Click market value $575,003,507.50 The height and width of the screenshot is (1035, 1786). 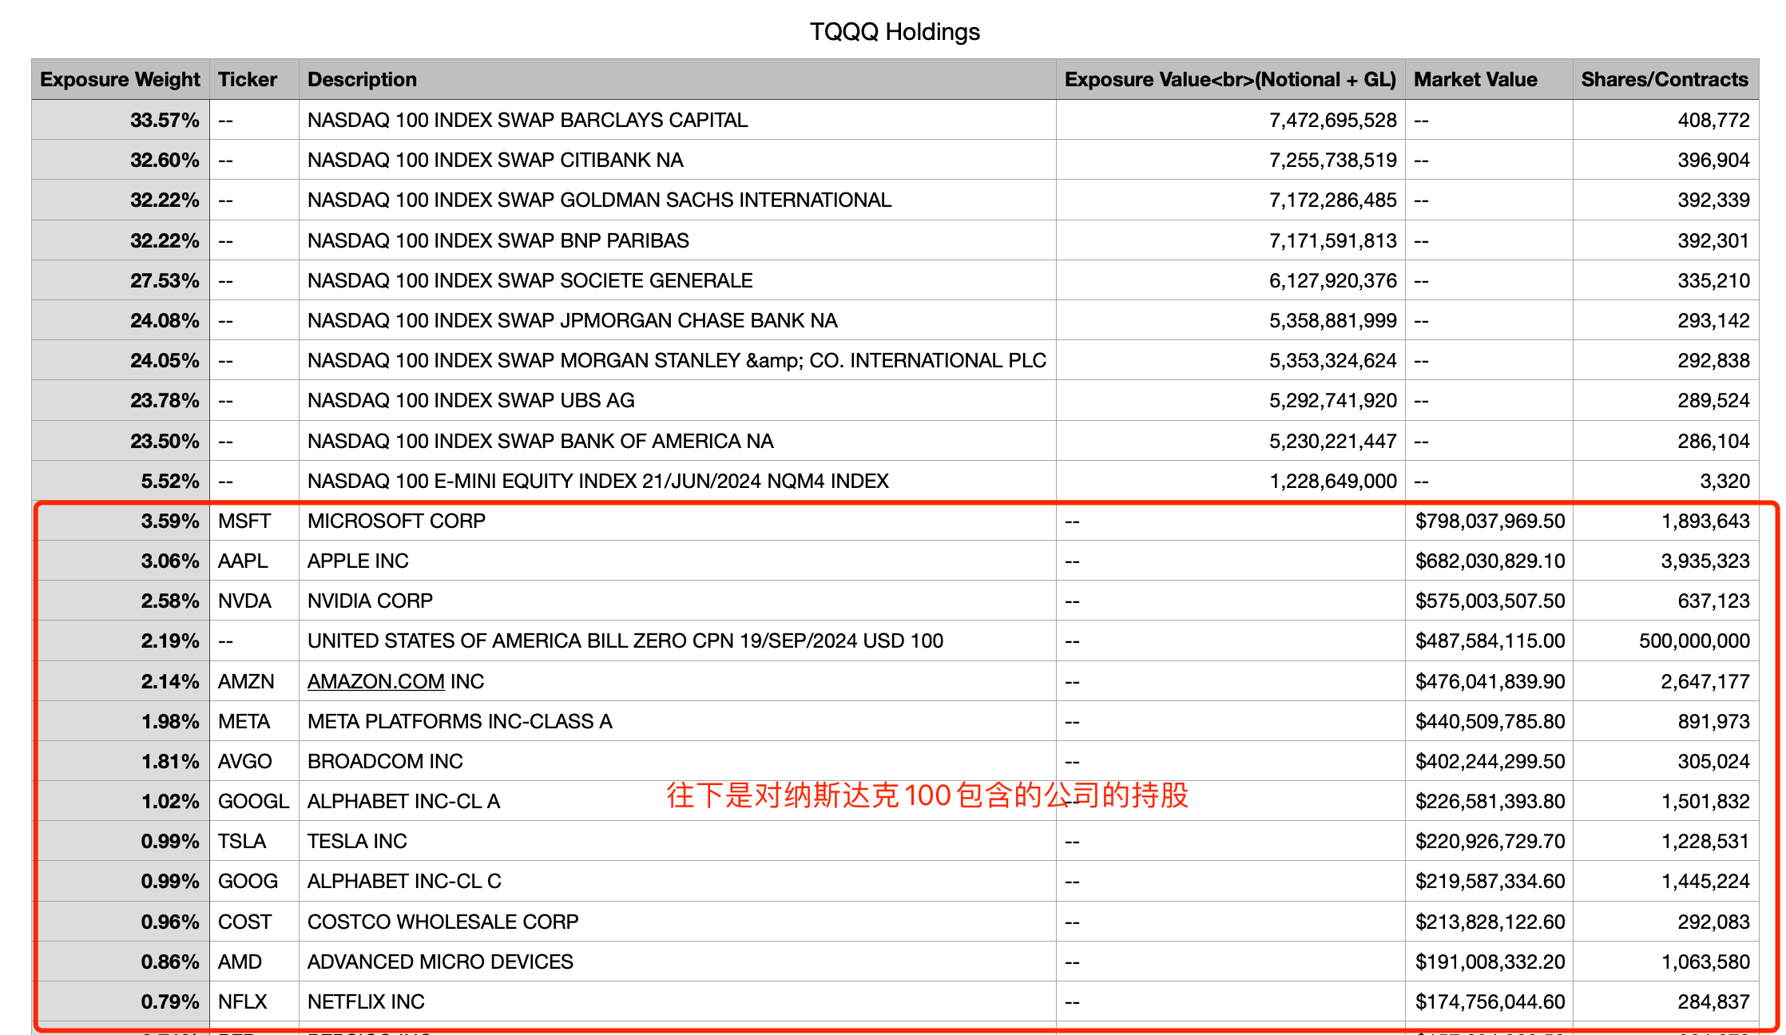coord(1490,601)
